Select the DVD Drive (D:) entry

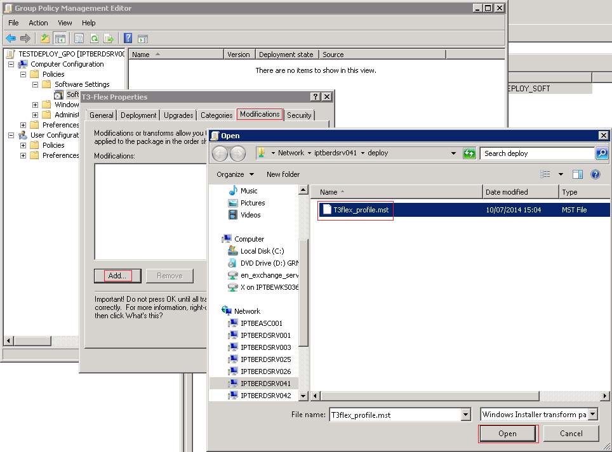269,264
